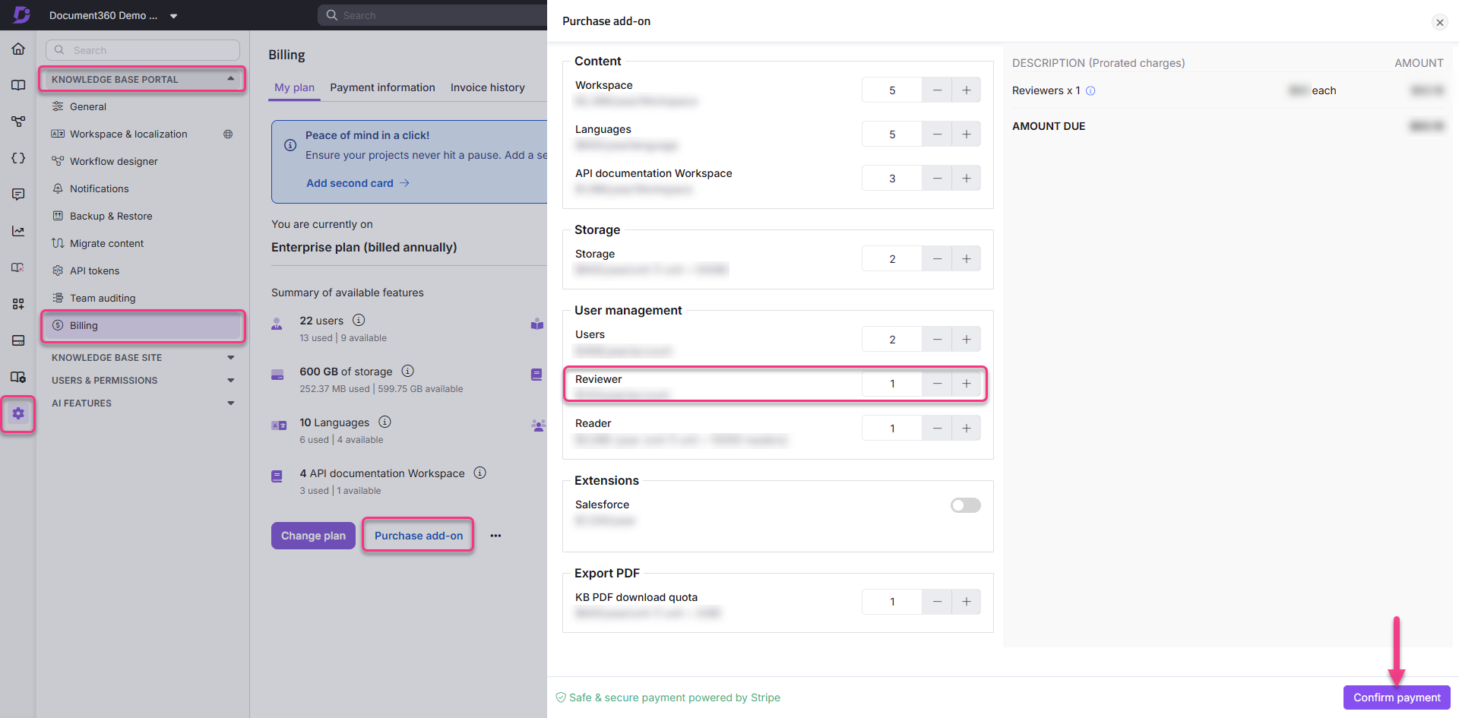
Task: Open the Analytics chart icon in the sidebar
Action: (x=18, y=230)
